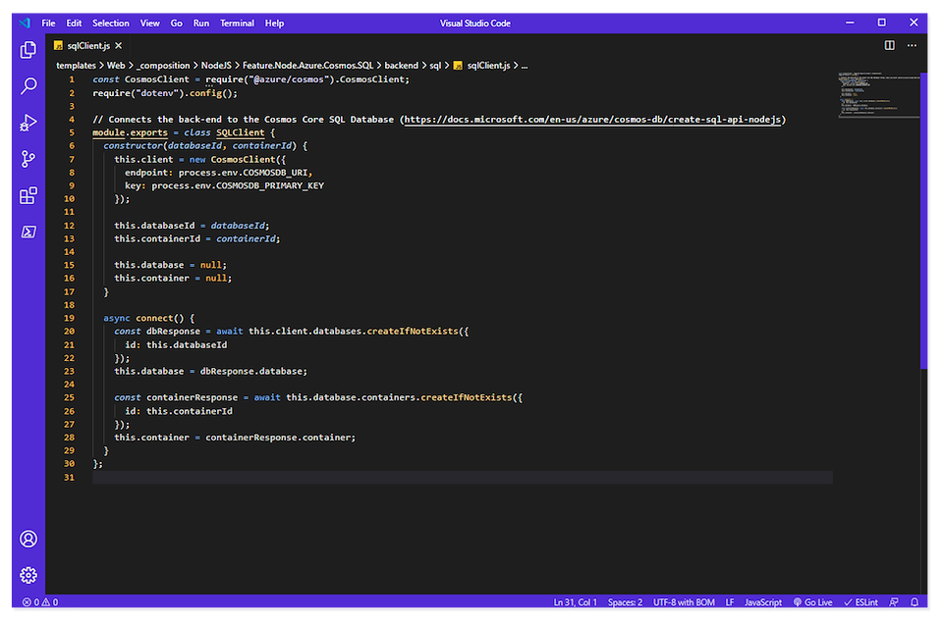The image size is (943, 620).
Task: Open the Go menu
Action: pos(176,24)
